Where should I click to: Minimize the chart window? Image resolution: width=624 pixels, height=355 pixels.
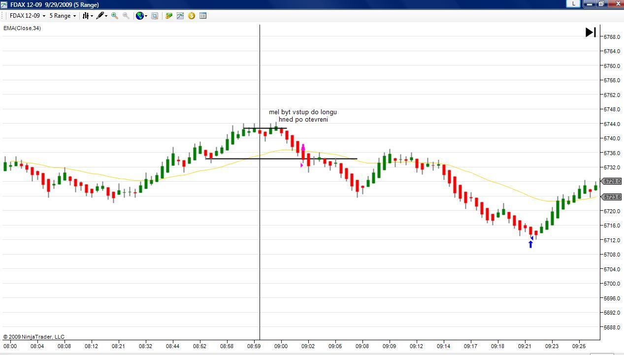pos(590,4)
